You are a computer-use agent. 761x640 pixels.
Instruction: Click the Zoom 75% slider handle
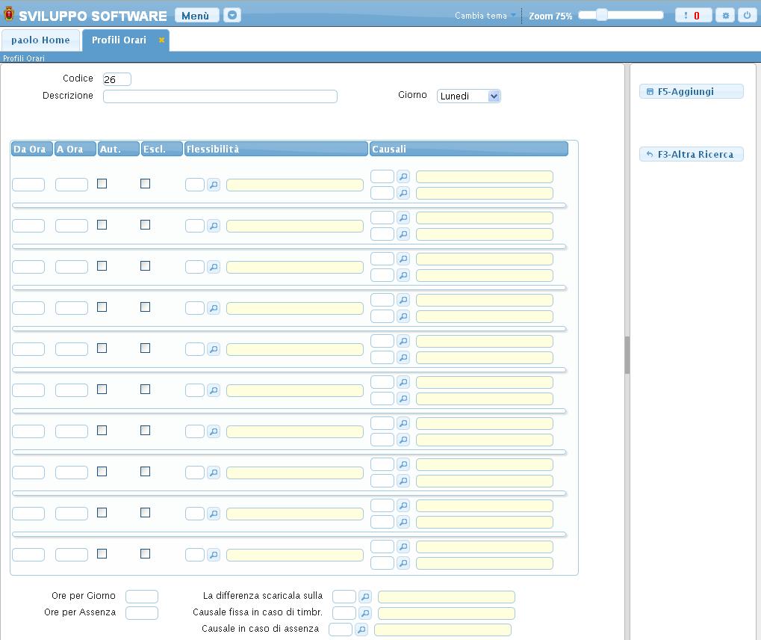[x=601, y=15]
